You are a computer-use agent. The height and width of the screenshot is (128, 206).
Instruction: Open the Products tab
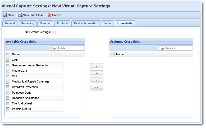coord(63,23)
